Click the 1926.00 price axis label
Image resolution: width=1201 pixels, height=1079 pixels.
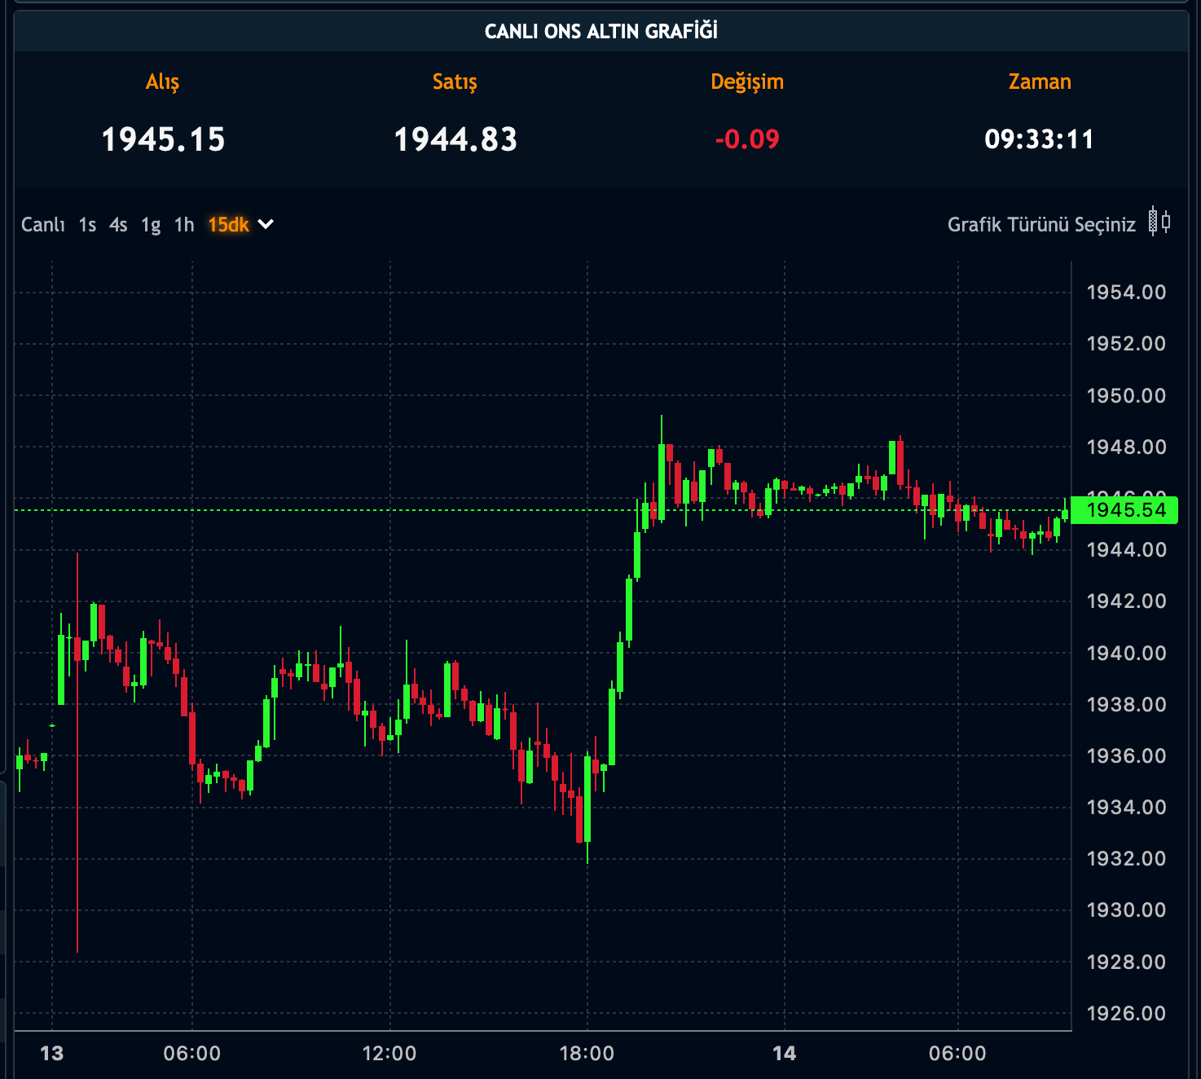coord(1126,1014)
